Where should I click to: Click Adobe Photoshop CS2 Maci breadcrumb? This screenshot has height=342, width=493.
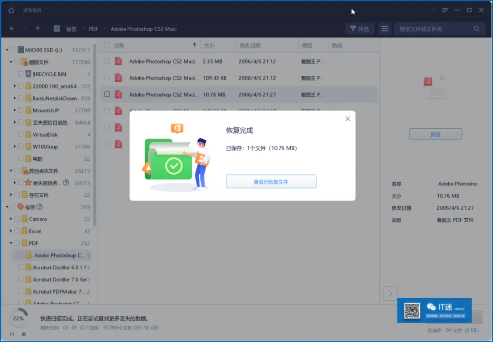144,29
